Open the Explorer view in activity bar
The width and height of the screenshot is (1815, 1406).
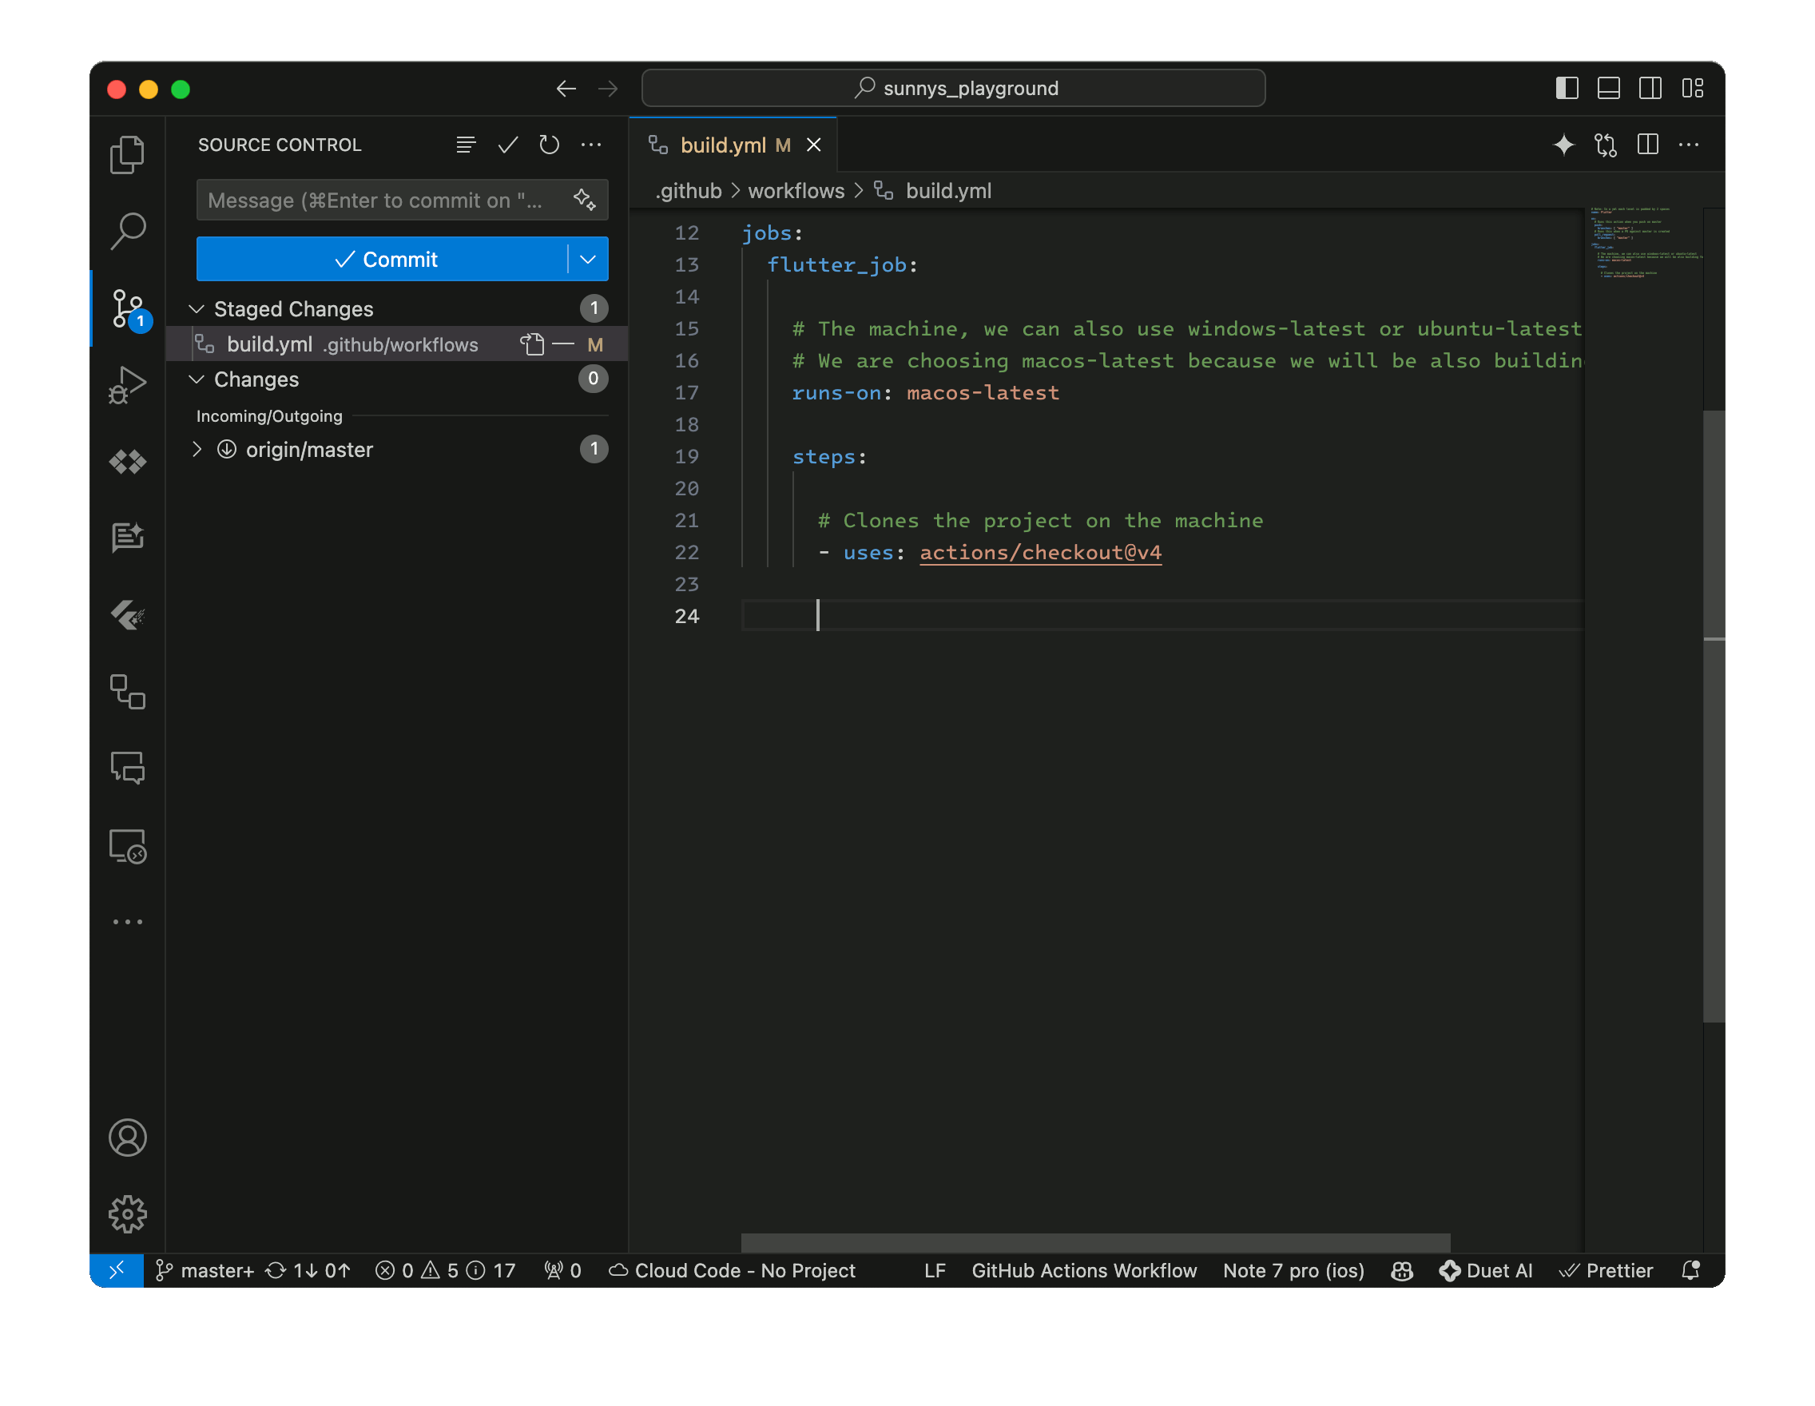click(x=127, y=154)
